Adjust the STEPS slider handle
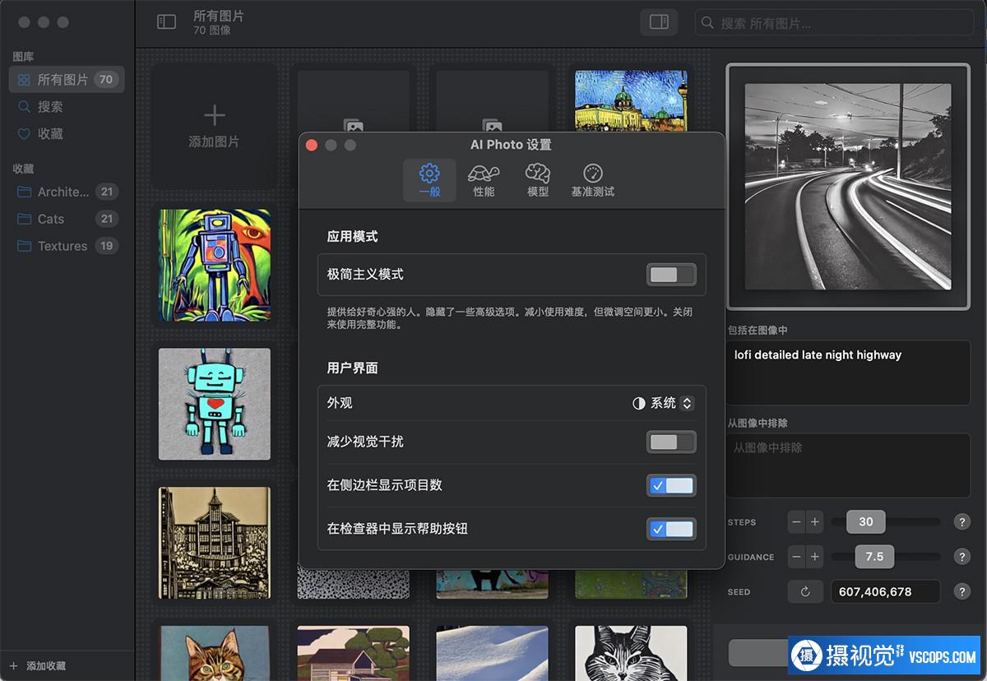This screenshot has height=681, width=987. tap(865, 522)
